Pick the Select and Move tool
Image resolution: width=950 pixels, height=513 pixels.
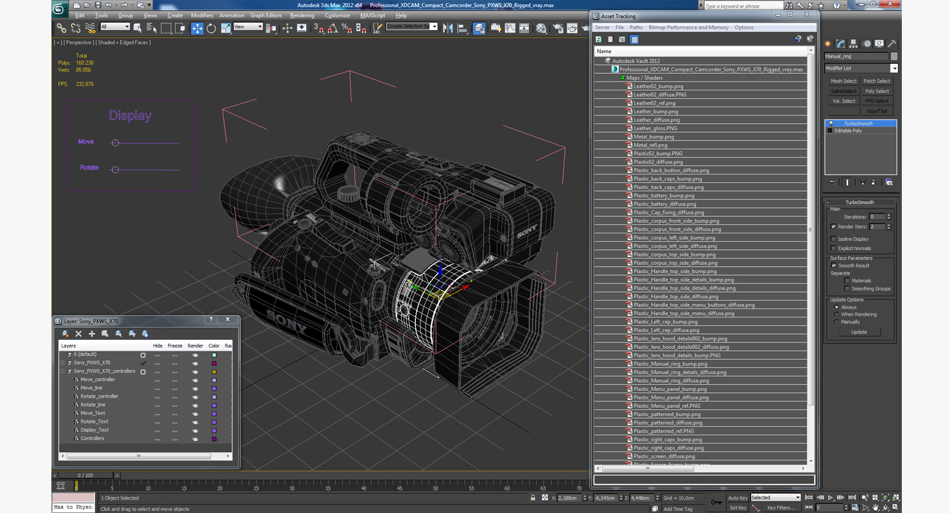(x=197, y=28)
